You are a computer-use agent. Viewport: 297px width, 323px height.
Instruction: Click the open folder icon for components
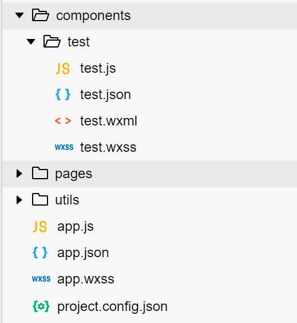[x=40, y=15]
